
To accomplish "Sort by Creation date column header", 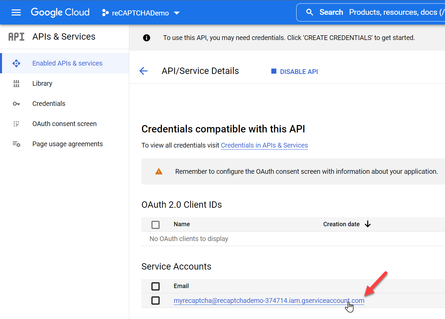I will tap(341, 224).
